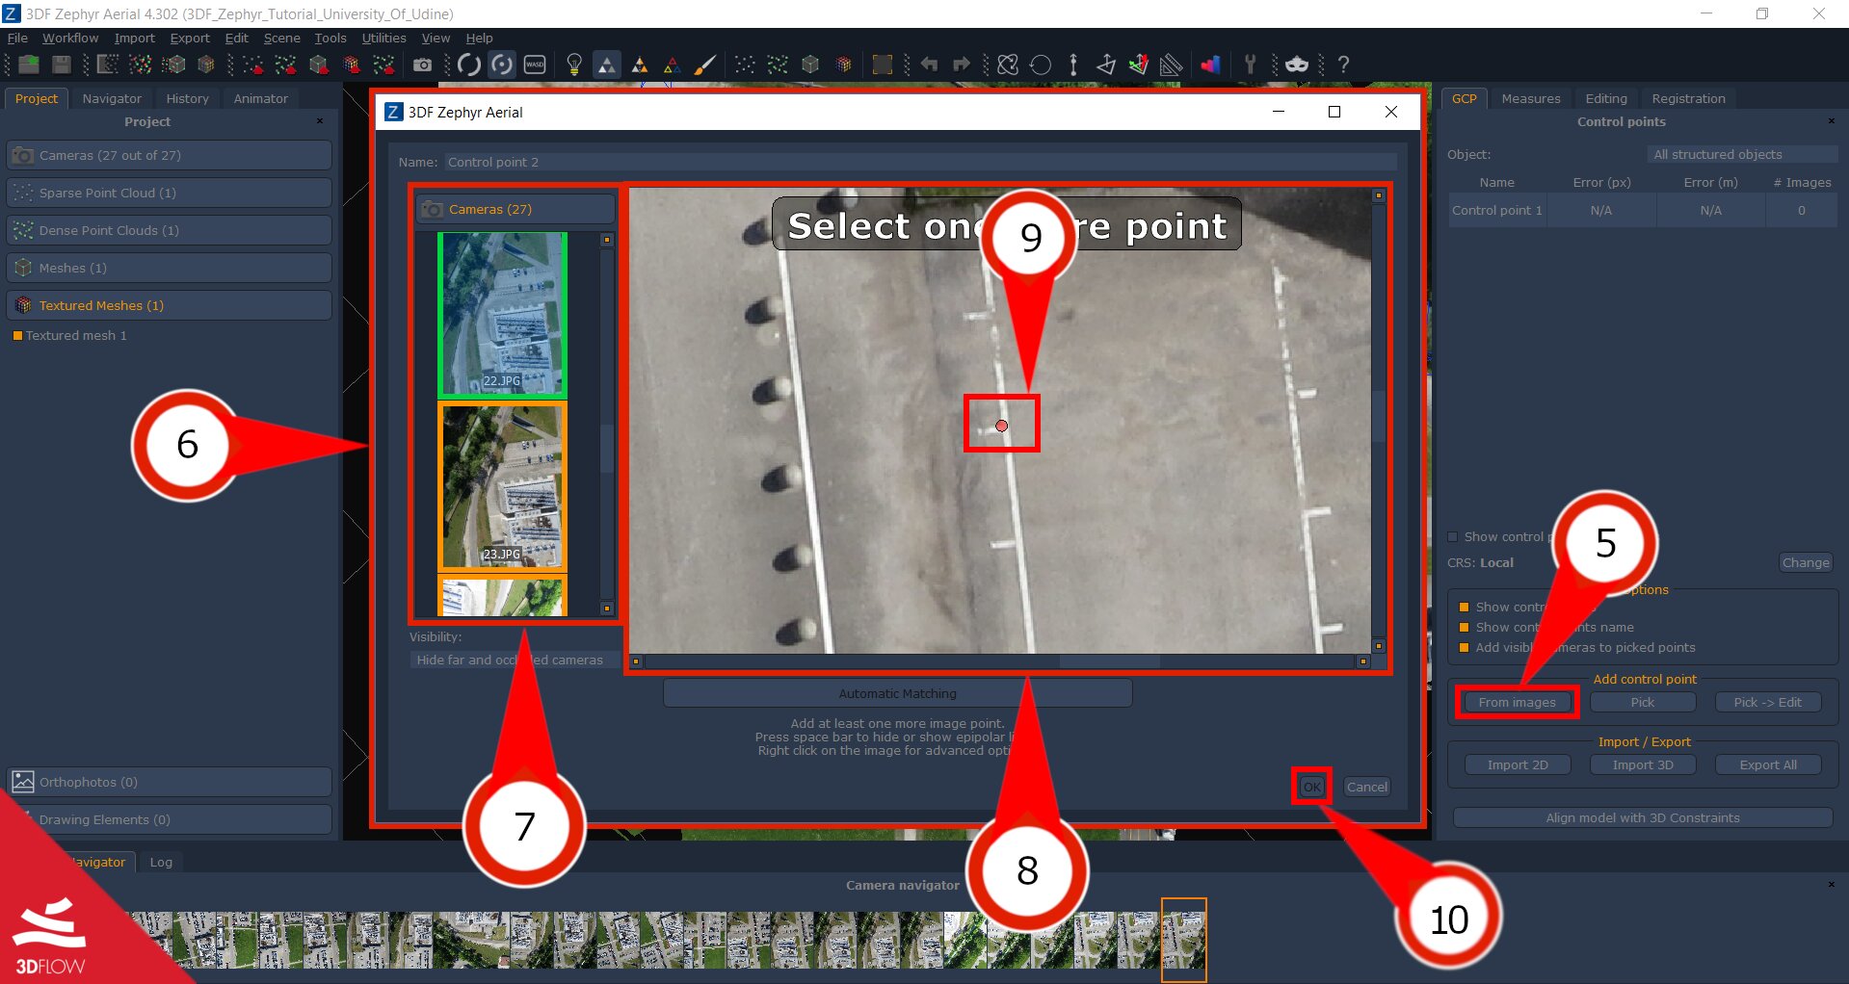The image size is (1849, 984).
Task: Switch to the Registration tab
Action: 1688,98
